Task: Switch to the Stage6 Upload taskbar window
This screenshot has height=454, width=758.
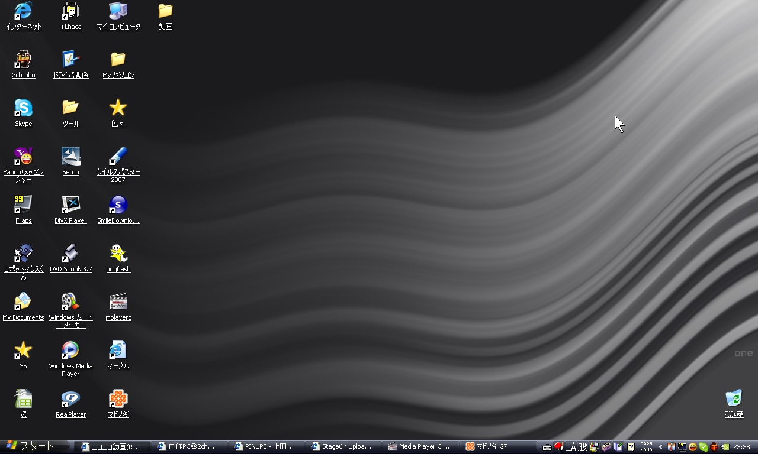Action: [343, 447]
